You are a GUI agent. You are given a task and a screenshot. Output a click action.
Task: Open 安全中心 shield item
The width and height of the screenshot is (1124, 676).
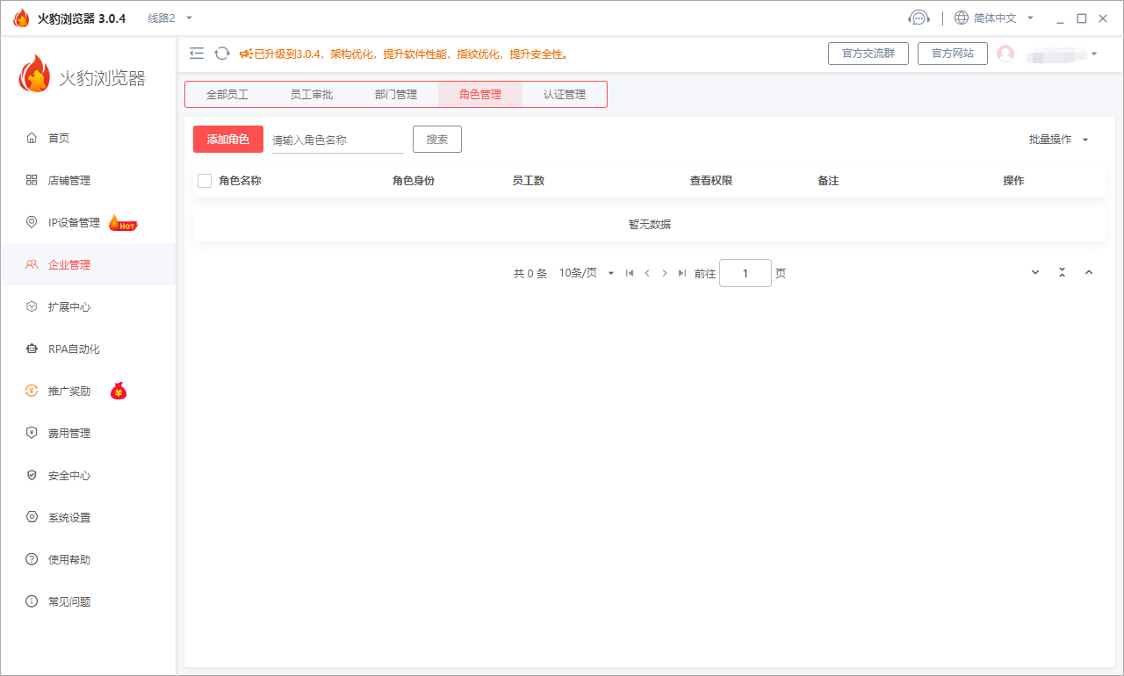coord(69,475)
